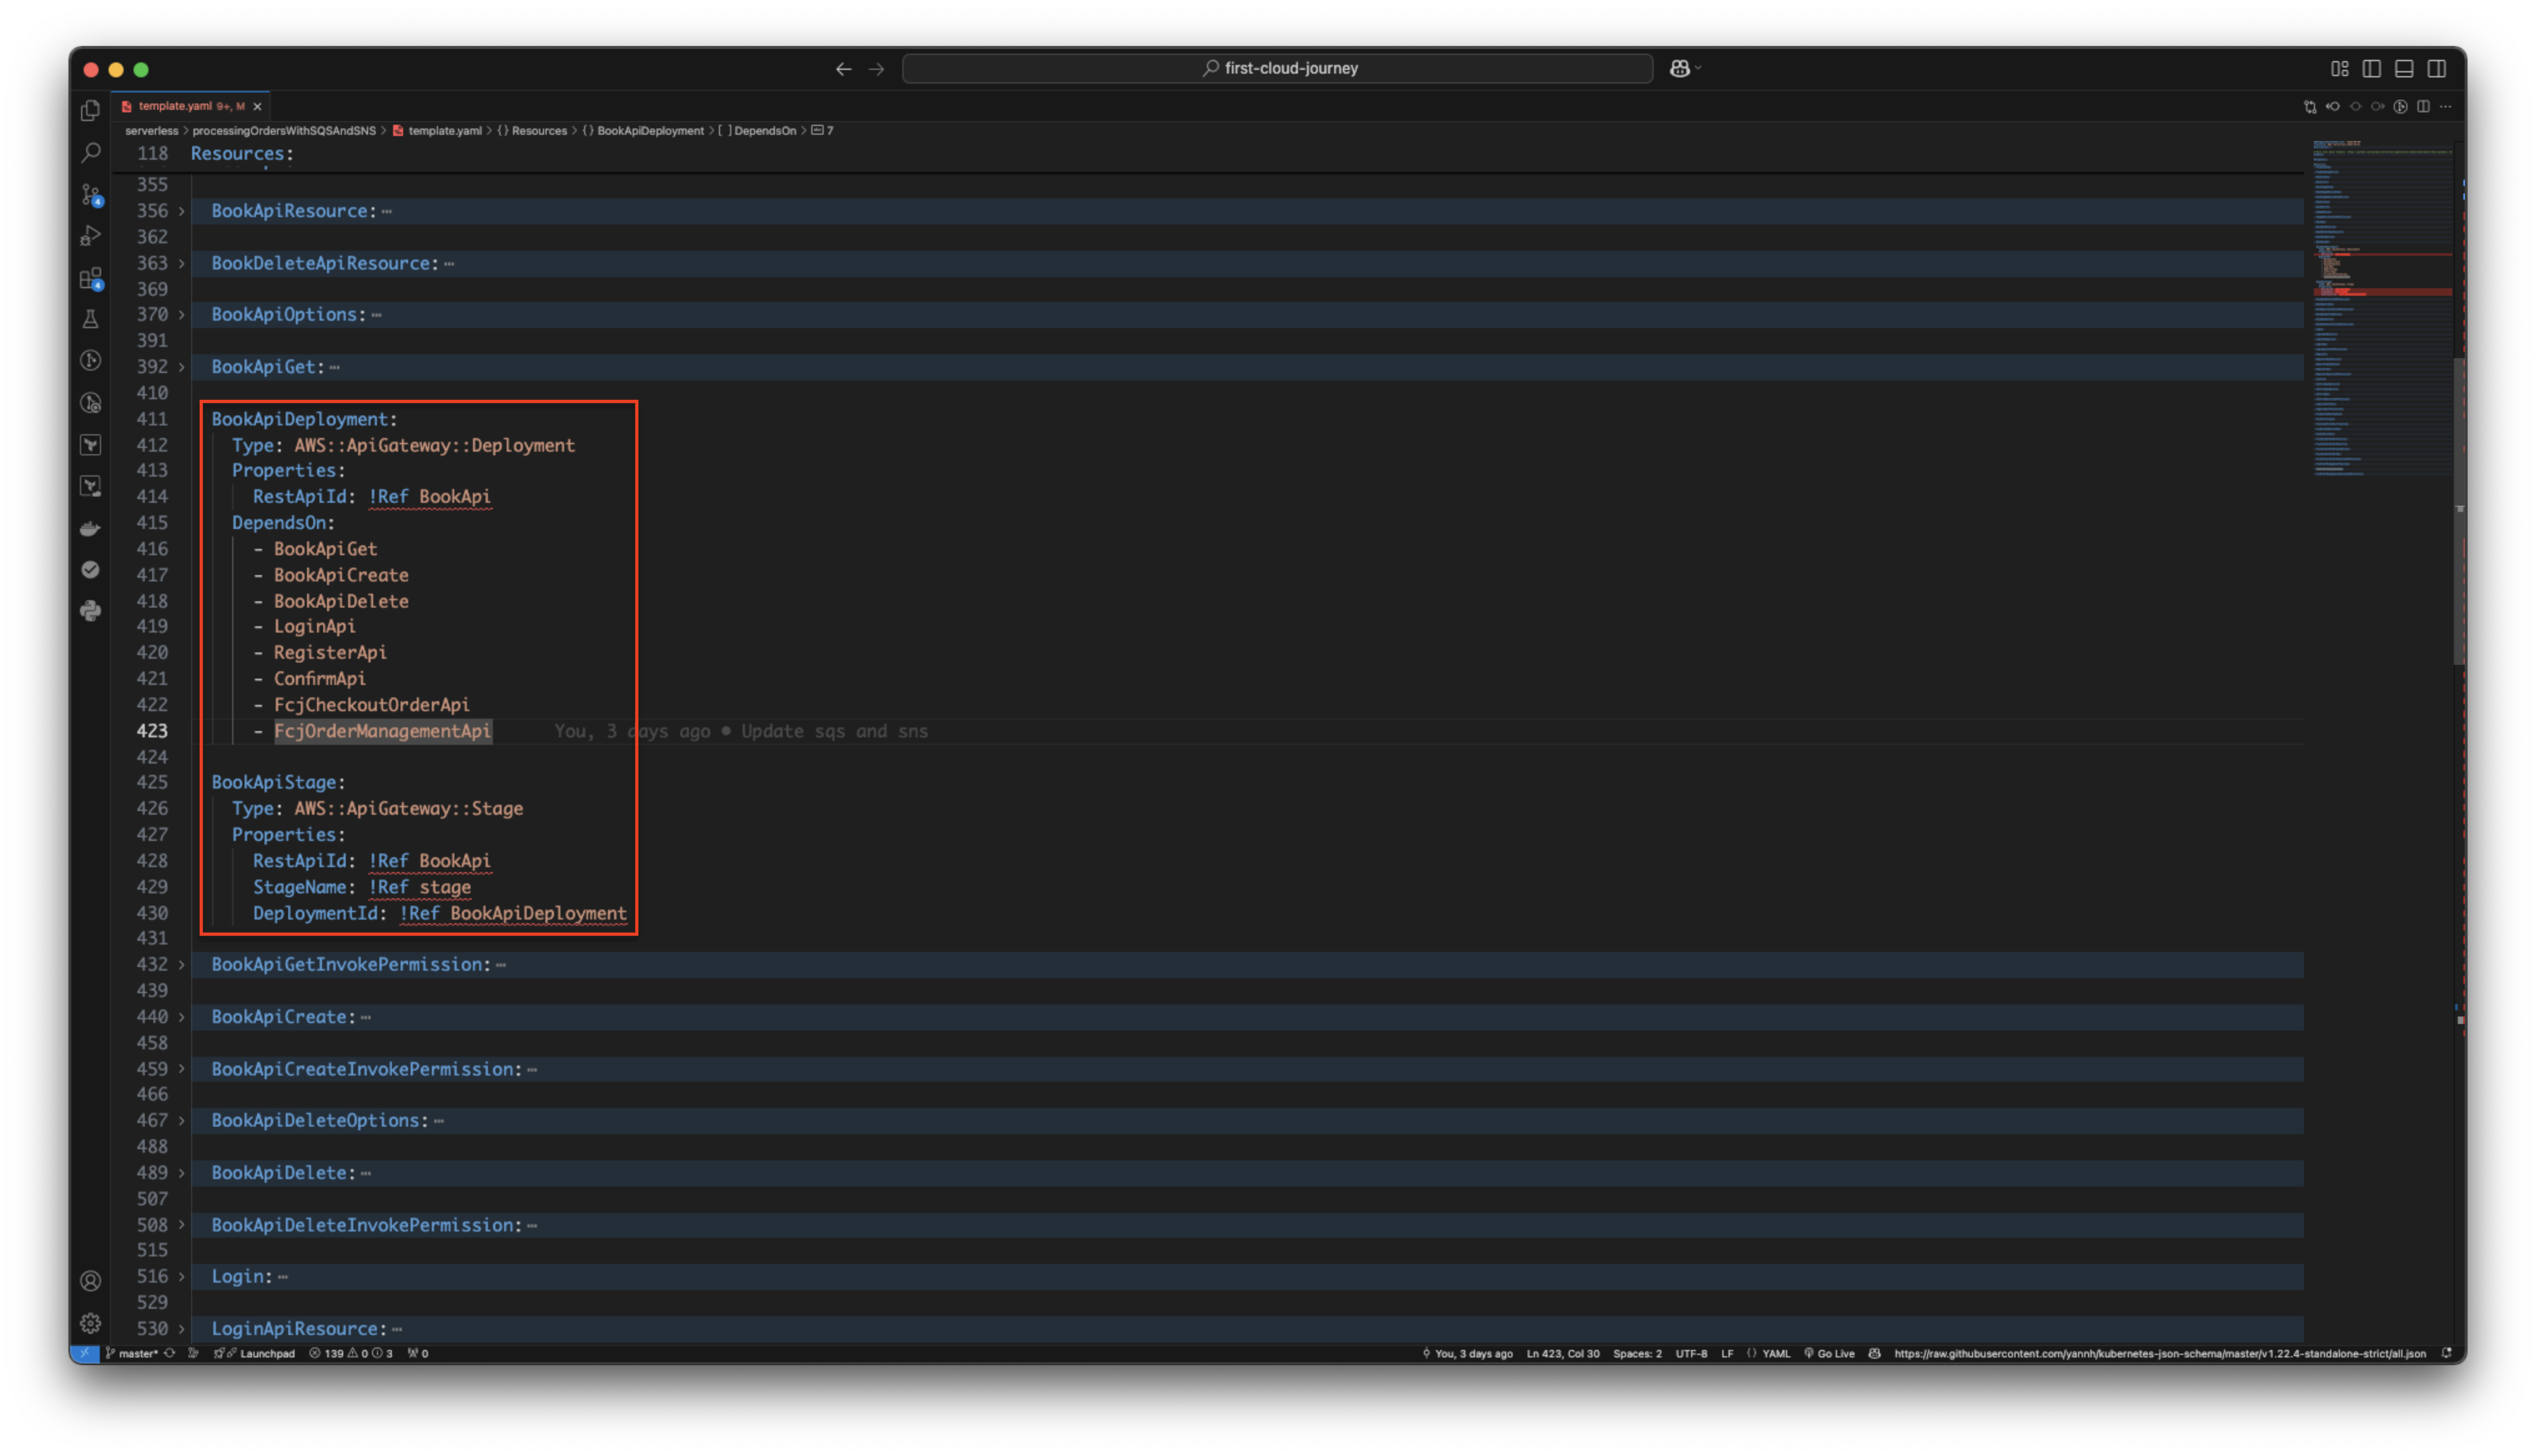
Task: Click UTF-8 encoding in status bar
Action: pyautogui.click(x=1691, y=1353)
